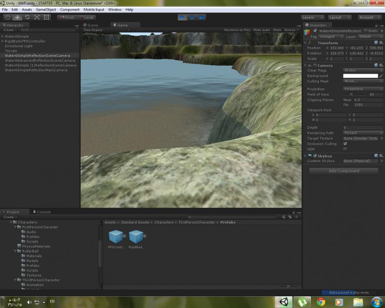
Task: Click the Background color swatch
Action: click(x=360, y=76)
